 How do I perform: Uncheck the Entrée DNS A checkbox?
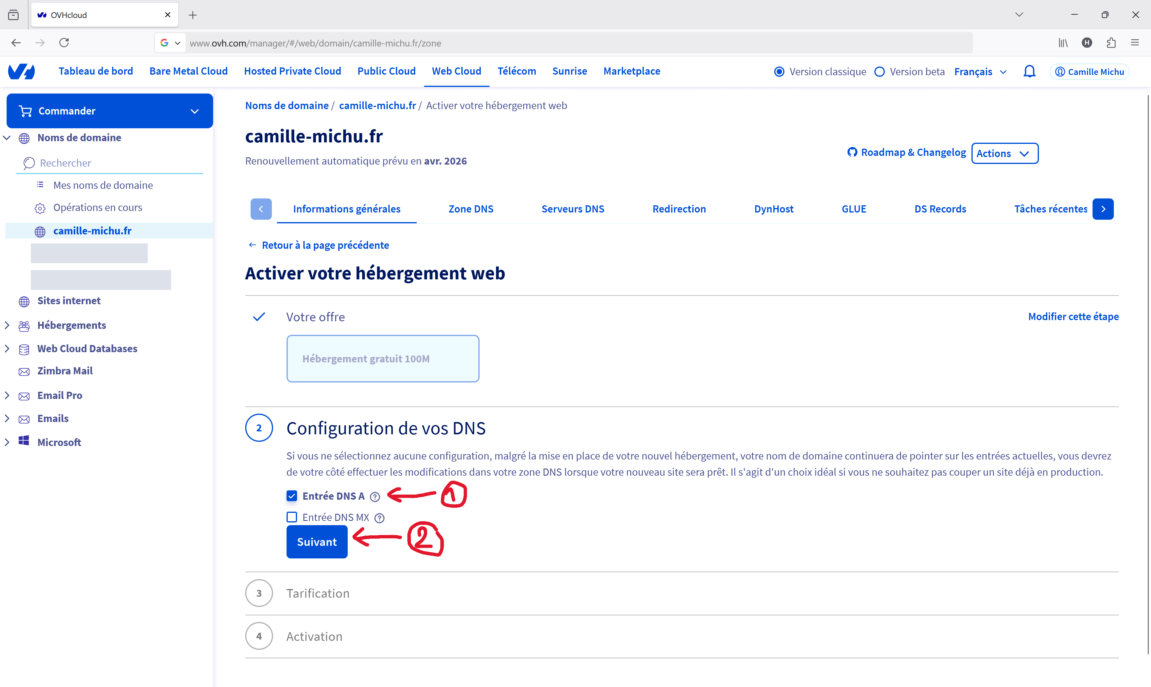292,496
